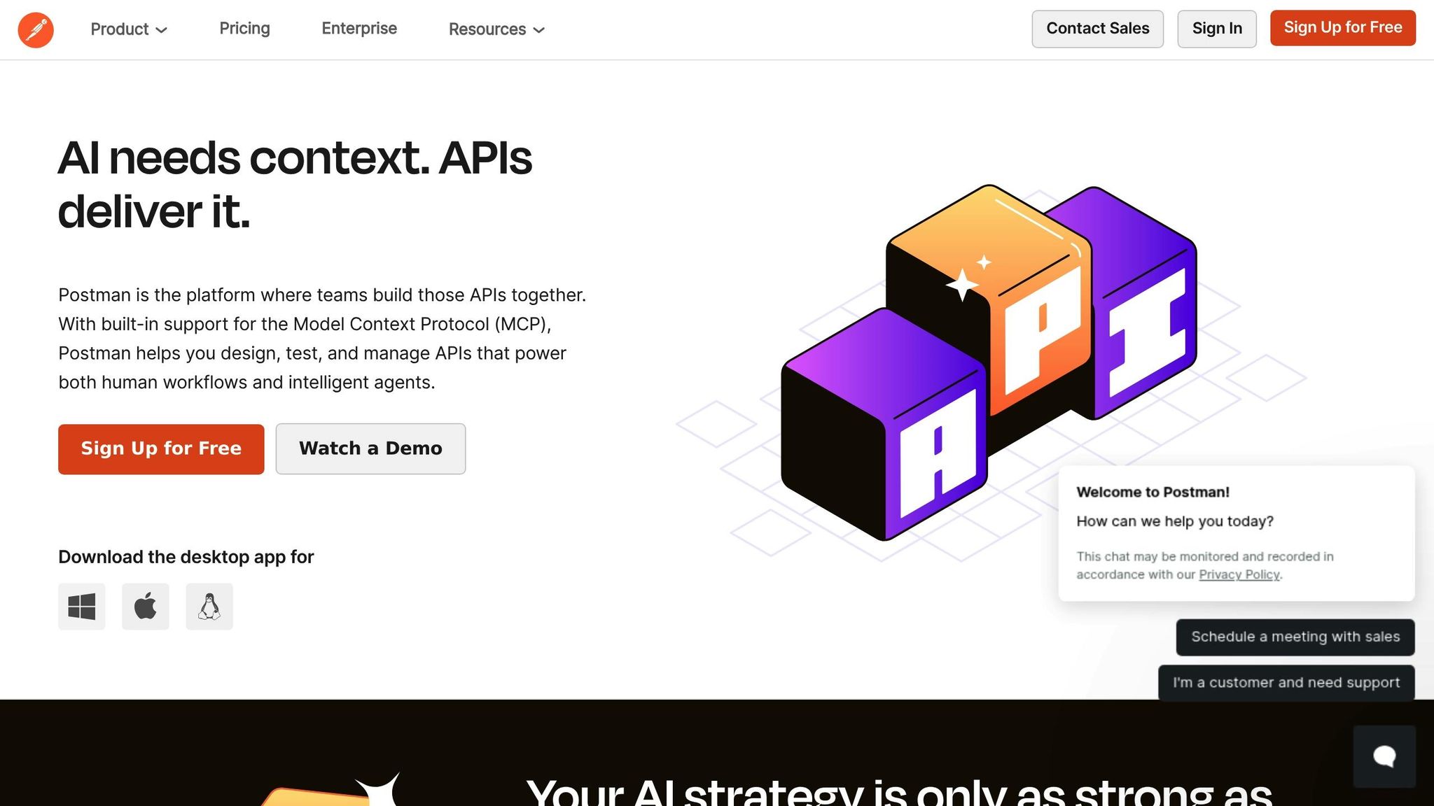The height and width of the screenshot is (806, 1434).
Task: Click Sign In in the header
Action: (x=1217, y=29)
